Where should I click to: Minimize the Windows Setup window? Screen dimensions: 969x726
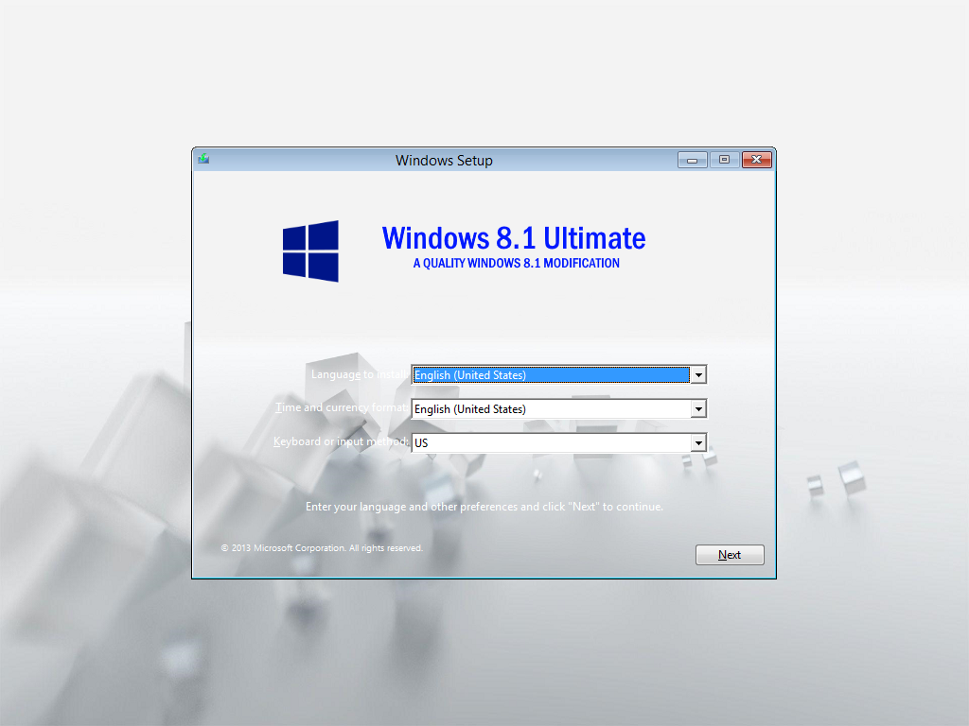pos(692,160)
